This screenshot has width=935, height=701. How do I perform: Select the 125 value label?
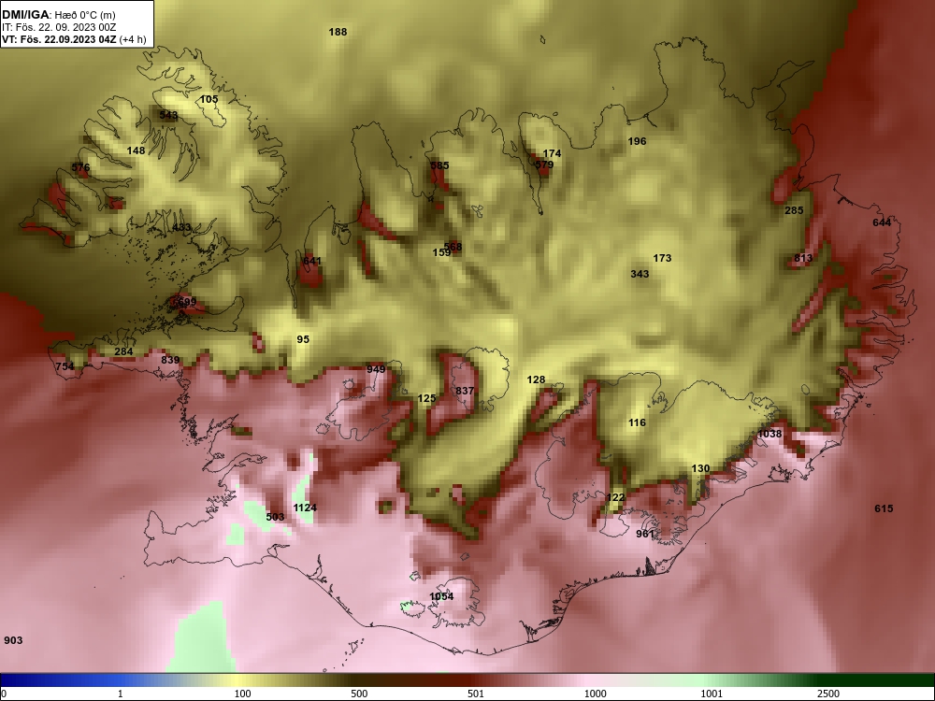[426, 398]
